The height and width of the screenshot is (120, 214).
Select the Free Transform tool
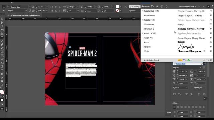[x=2, y=63]
